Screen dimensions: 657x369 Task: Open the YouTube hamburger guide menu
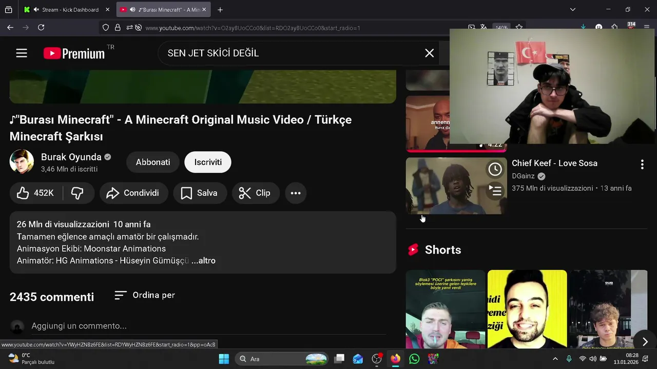click(x=22, y=53)
